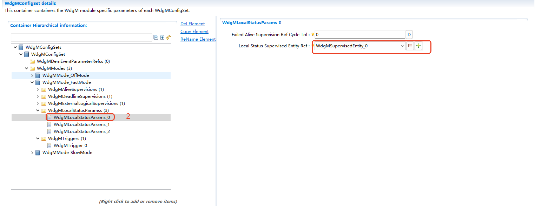Add a supervised entity with the green plus icon
The width and height of the screenshot is (535, 208).
tap(418, 46)
